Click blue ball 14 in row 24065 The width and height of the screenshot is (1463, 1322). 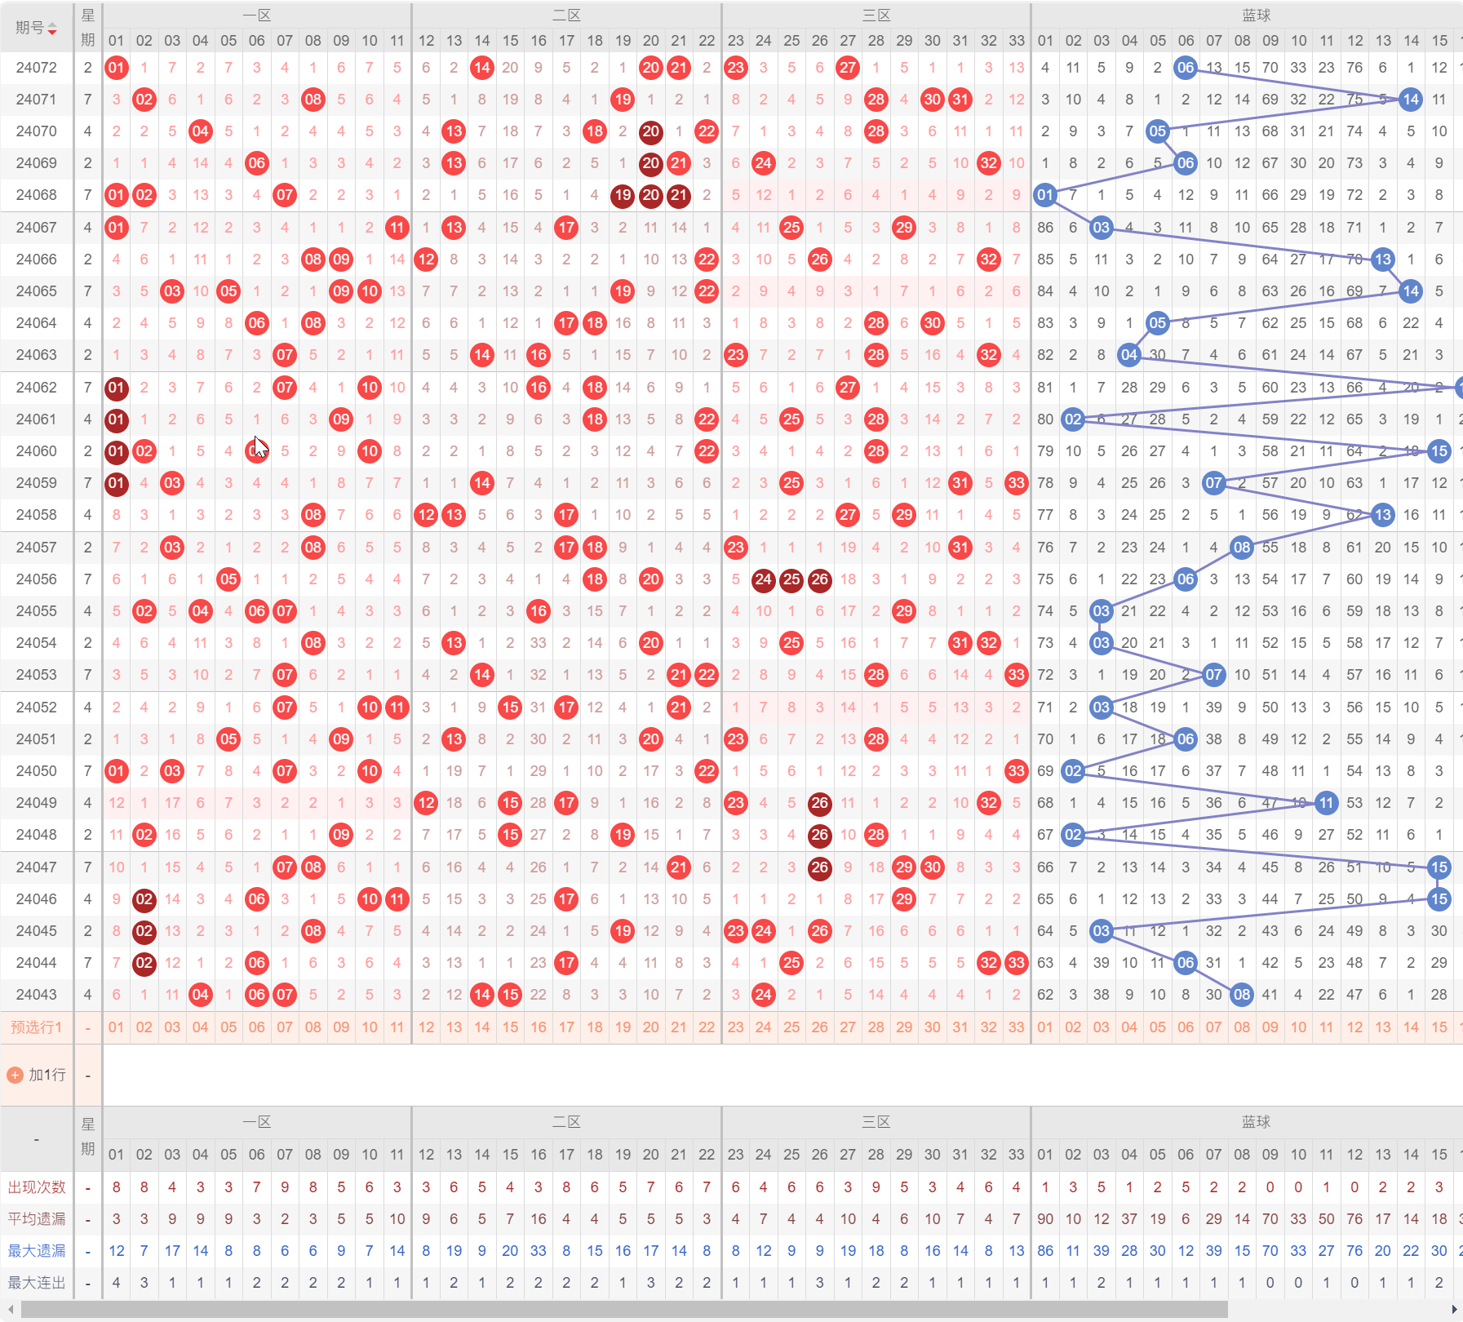[x=1411, y=291]
